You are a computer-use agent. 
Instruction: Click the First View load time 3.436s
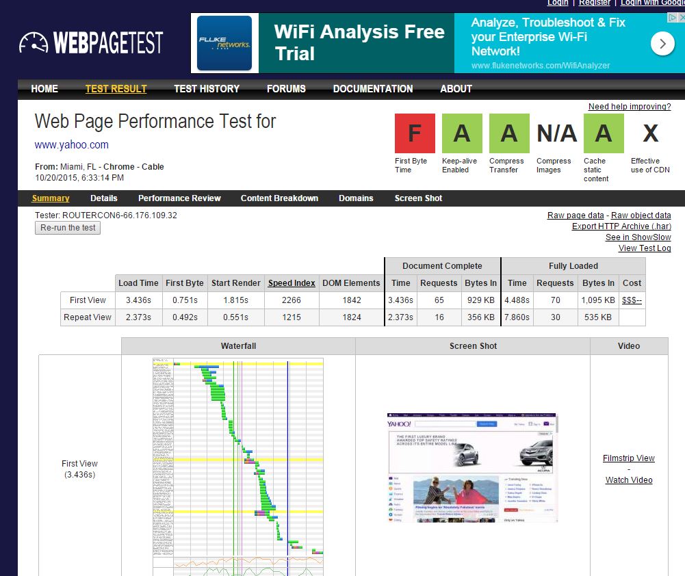click(x=138, y=300)
